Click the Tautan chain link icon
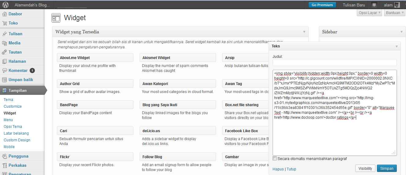This screenshot has width=406, height=175. pos(5,52)
